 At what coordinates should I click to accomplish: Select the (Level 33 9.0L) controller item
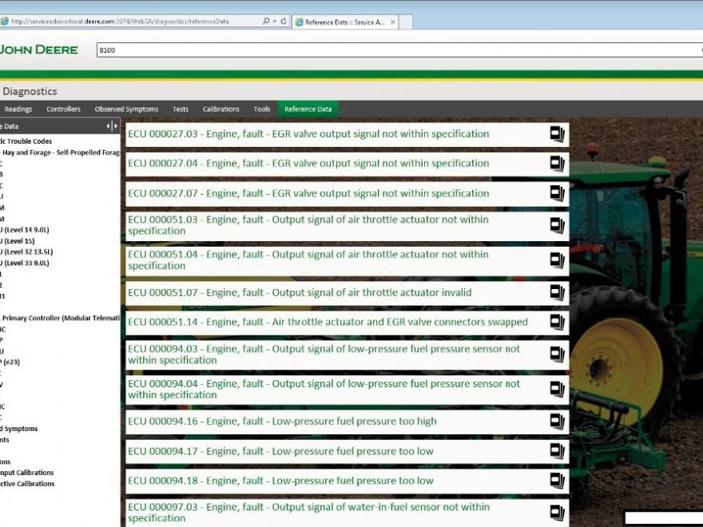25,263
